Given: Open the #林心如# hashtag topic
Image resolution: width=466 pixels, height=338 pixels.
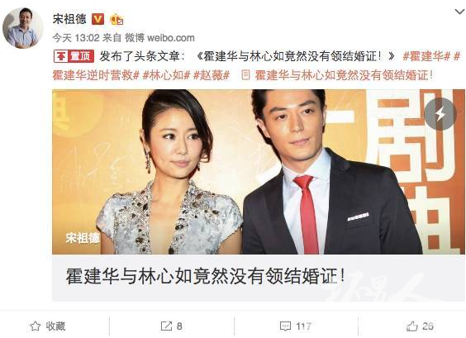Looking at the screenshot, I should (166, 75).
